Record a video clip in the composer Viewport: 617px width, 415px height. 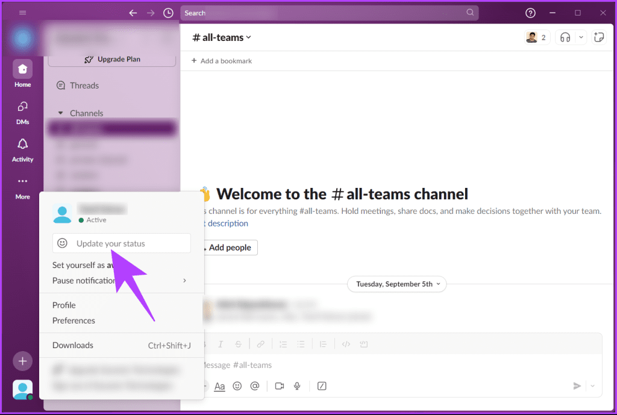(x=279, y=386)
